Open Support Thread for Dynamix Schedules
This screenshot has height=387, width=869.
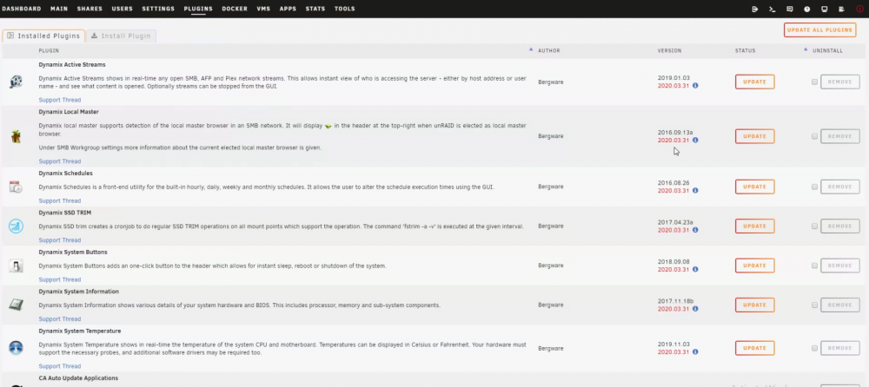[60, 201]
